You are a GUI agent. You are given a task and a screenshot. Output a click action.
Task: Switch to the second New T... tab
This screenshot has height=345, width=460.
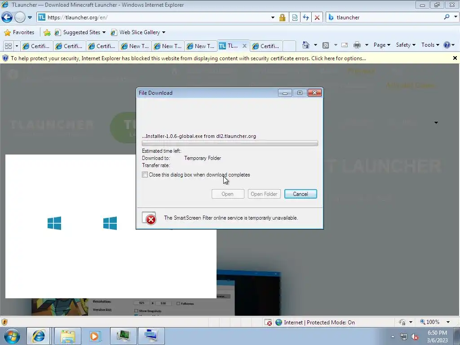click(x=168, y=46)
